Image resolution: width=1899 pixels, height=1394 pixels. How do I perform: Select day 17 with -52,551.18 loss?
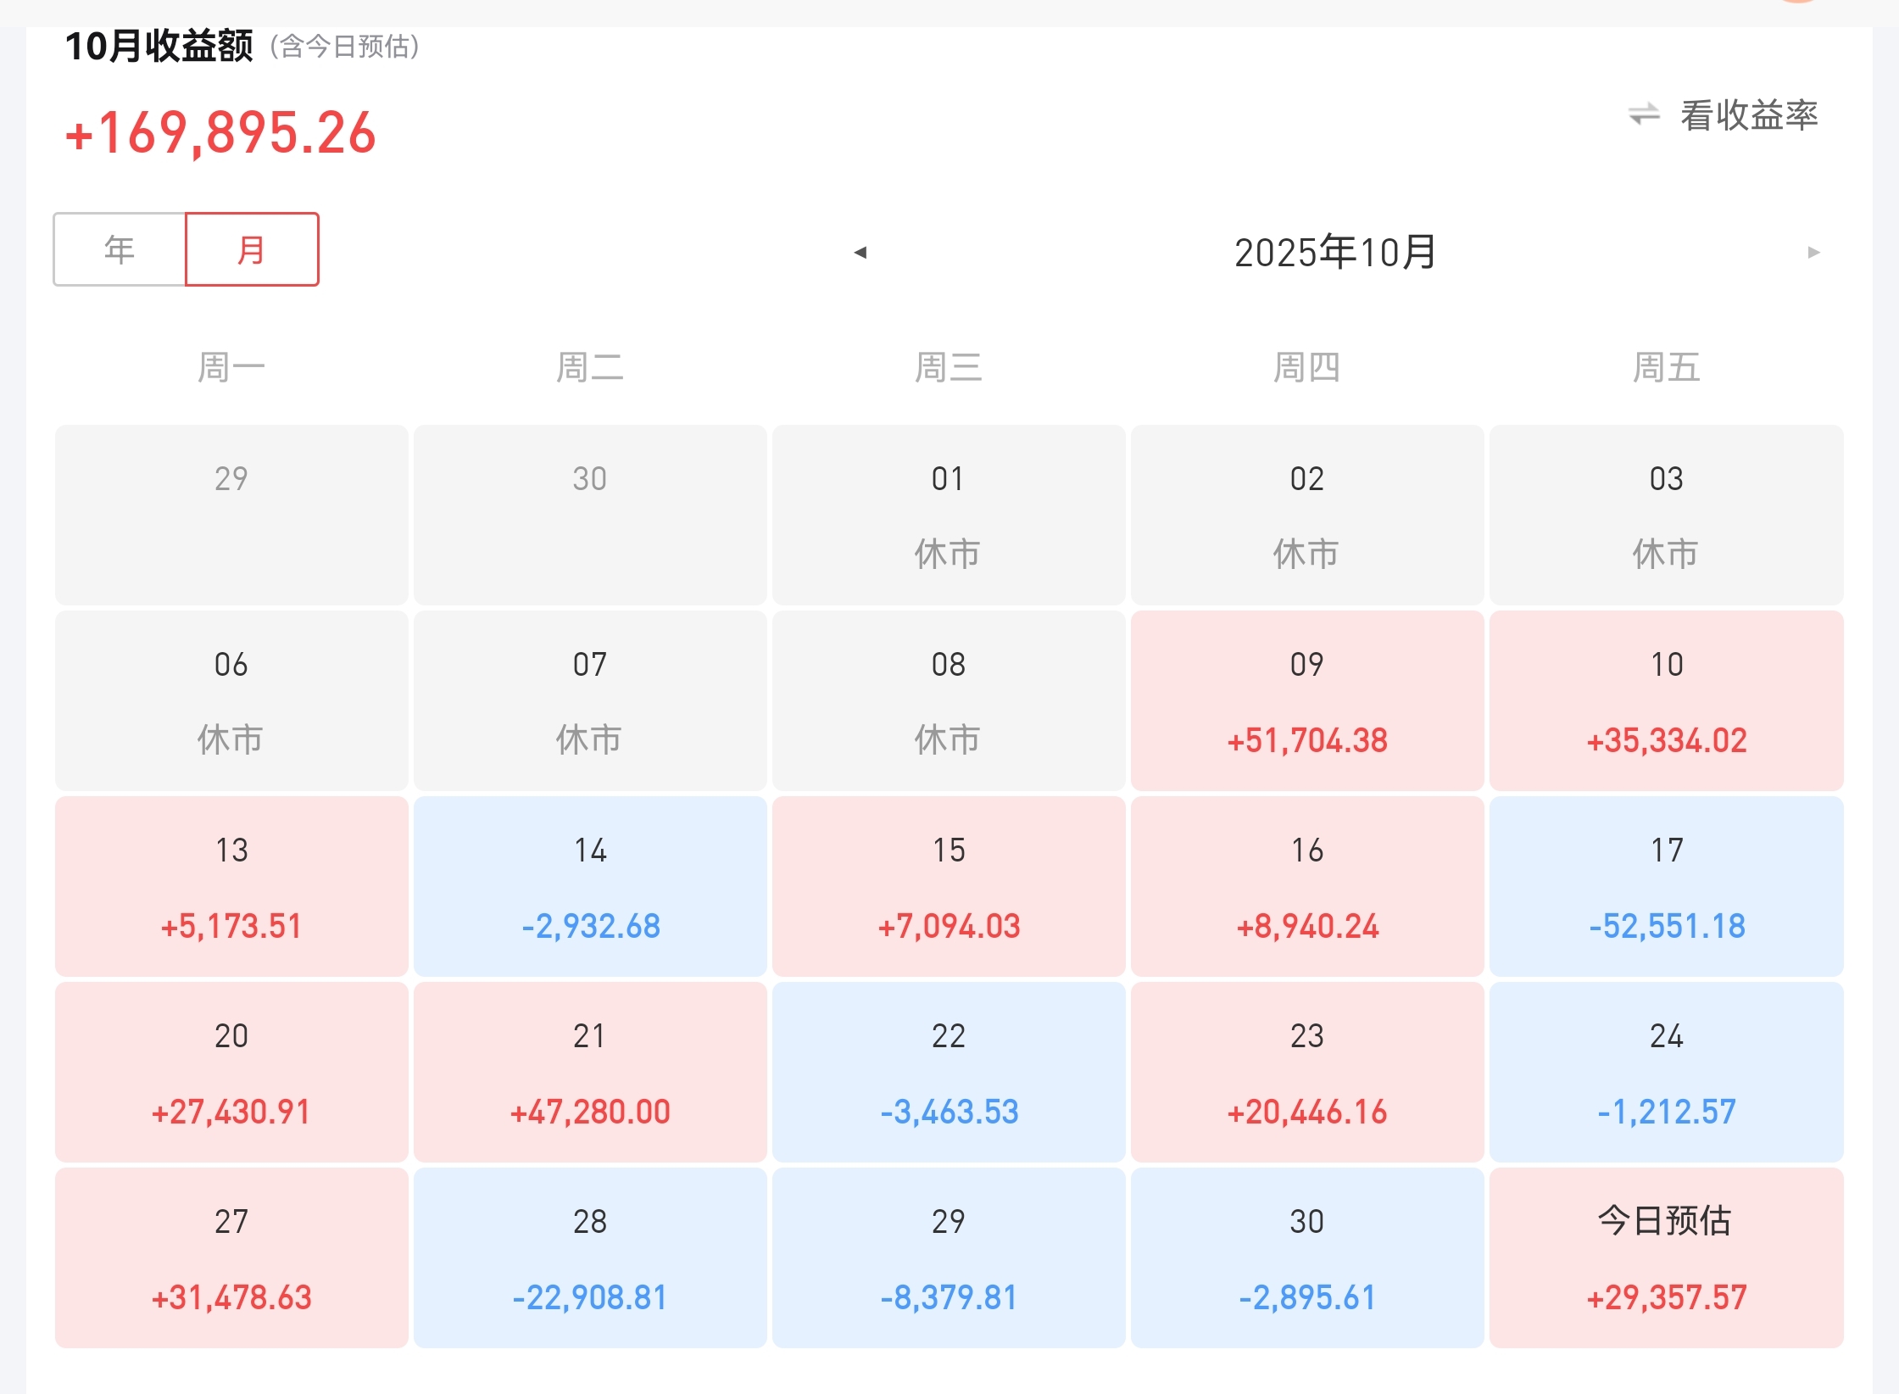[x=1666, y=886]
